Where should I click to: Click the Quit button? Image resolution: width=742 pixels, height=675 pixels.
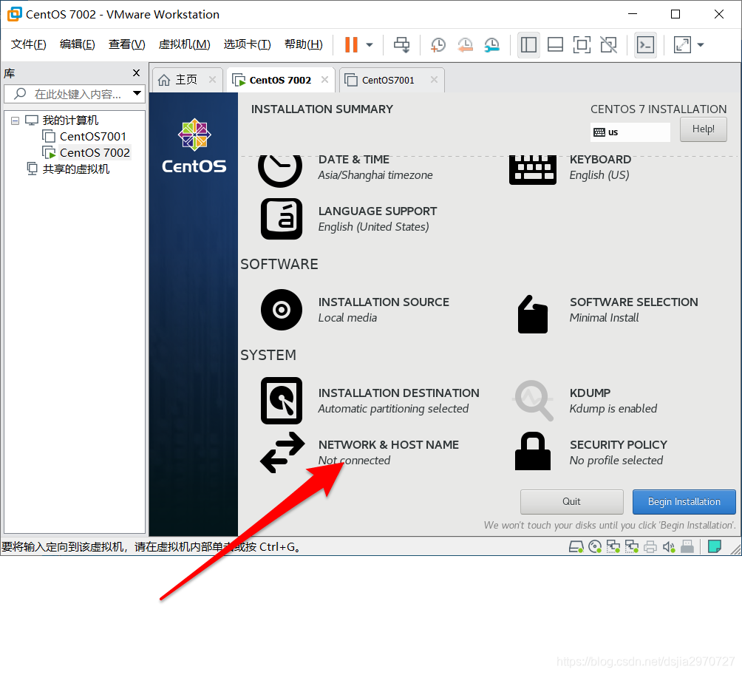[x=571, y=502]
